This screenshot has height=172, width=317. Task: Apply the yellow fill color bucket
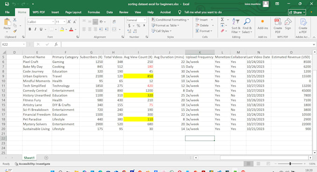(62, 29)
